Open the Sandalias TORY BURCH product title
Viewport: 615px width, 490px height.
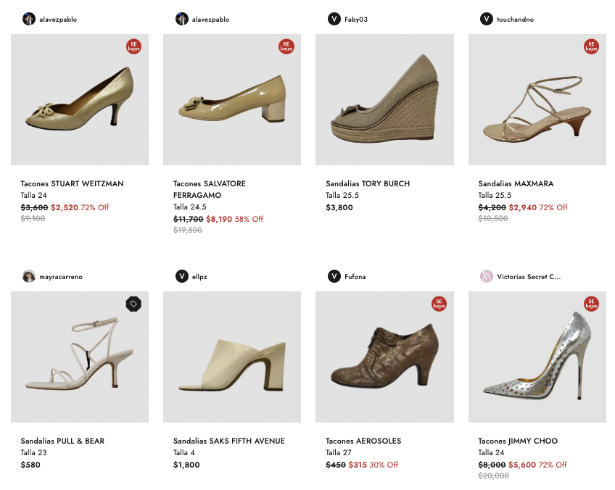(368, 183)
